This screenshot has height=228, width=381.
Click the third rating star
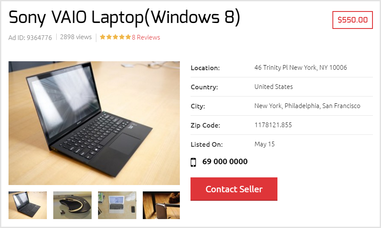click(115, 37)
